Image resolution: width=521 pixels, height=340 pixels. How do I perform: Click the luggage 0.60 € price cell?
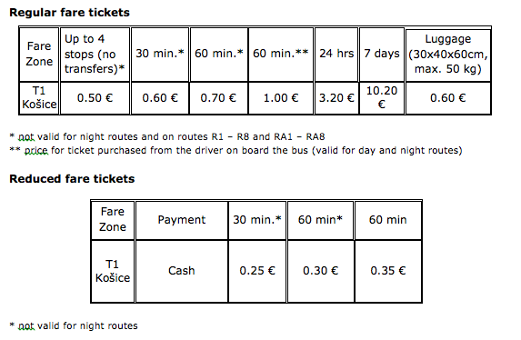tap(448, 98)
